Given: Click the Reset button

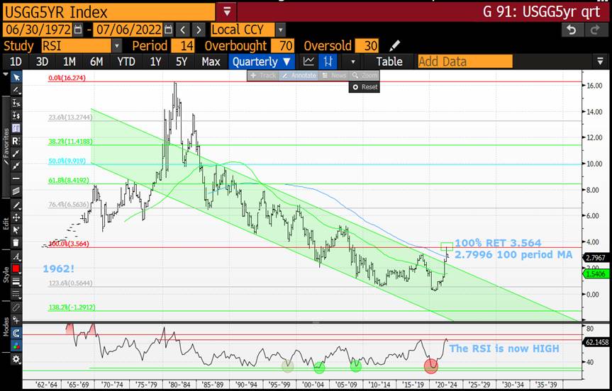Looking at the screenshot, I should (x=365, y=87).
